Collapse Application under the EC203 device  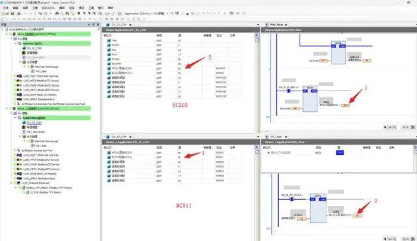[16, 43]
